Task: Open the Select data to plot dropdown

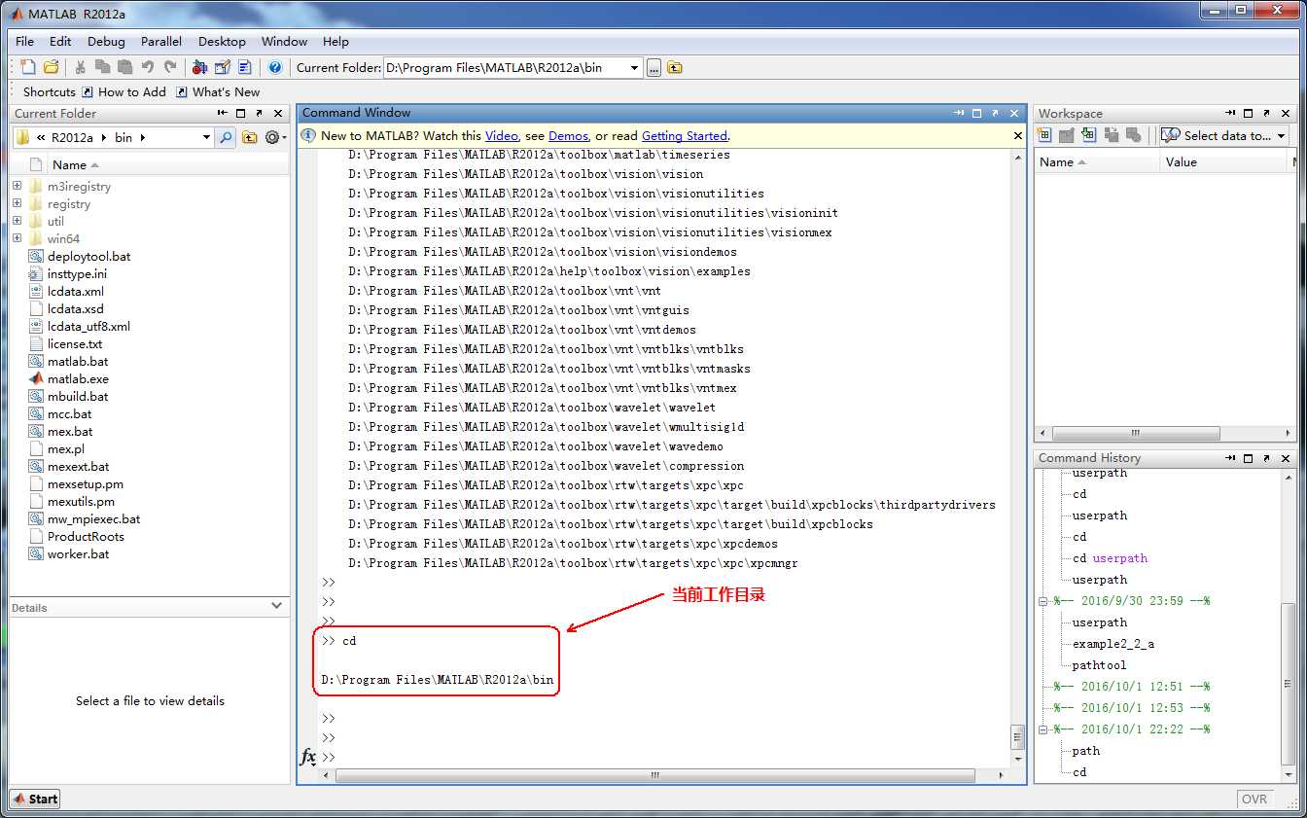Action: point(1282,136)
